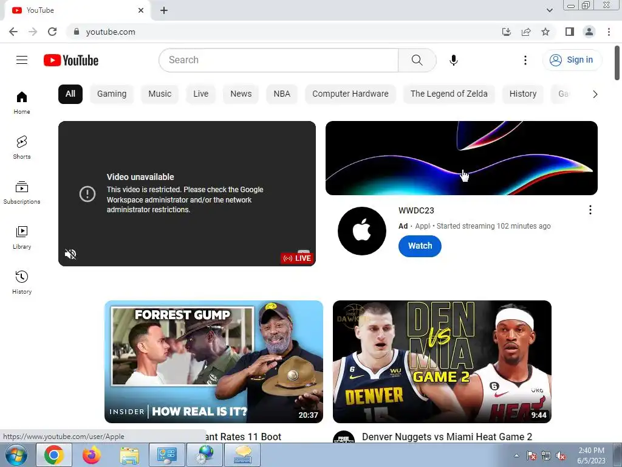Toggle Chrome side panel

(570, 32)
